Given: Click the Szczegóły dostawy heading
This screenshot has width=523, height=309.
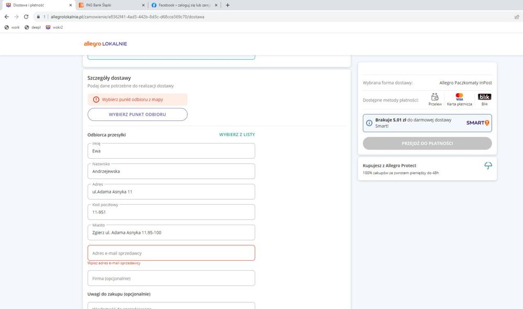Looking at the screenshot, I should click(x=109, y=78).
